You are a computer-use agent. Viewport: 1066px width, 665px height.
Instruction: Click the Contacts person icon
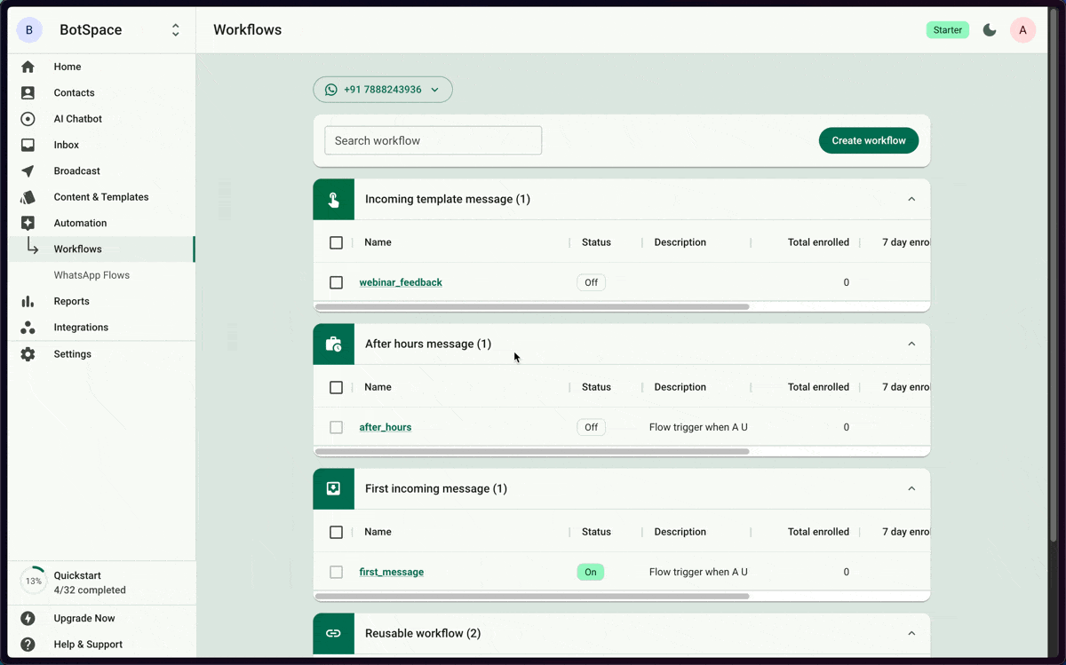28,92
